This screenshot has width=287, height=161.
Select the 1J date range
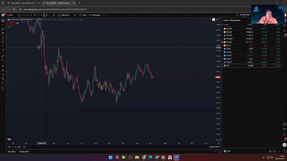tap(13, 147)
